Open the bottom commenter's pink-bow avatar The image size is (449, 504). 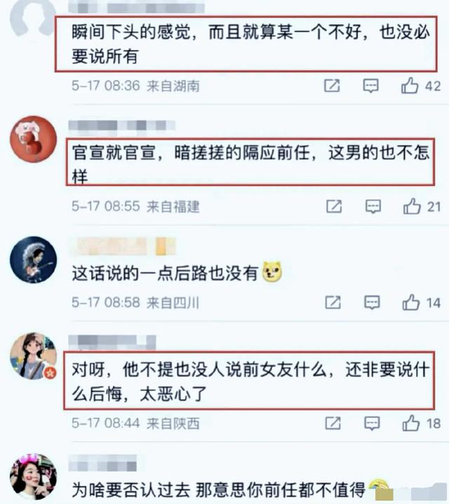pyautogui.click(x=34, y=477)
